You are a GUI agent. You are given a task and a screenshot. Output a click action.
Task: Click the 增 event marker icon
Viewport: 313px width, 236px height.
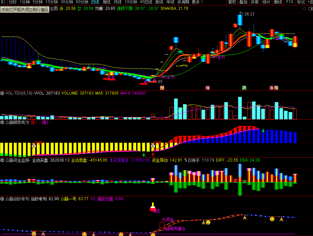208,88
